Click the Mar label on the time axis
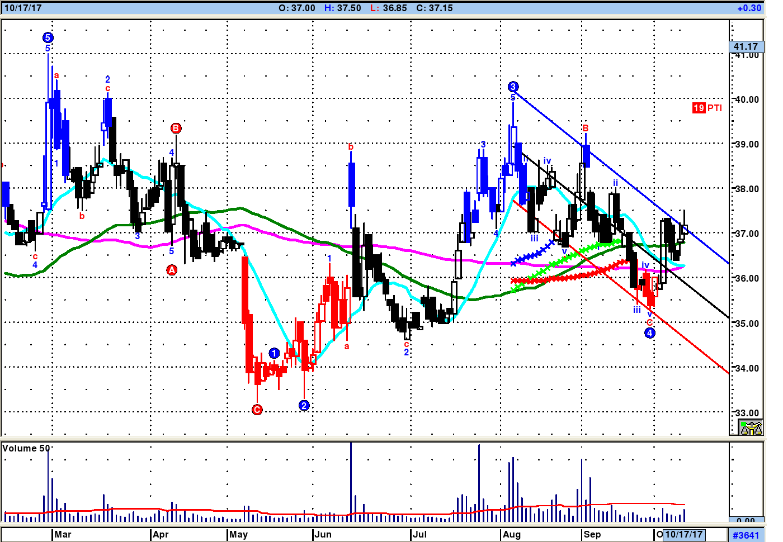The image size is (783, 542). (63, 534)
